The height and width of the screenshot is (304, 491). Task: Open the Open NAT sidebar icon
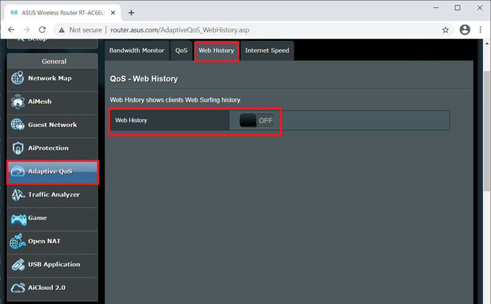tap(17, 242)
